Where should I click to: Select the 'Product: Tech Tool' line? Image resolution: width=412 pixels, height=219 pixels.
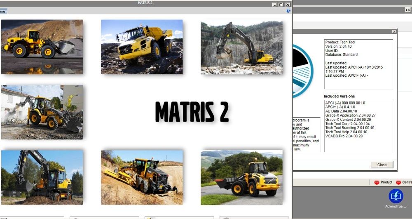[340, 42]
